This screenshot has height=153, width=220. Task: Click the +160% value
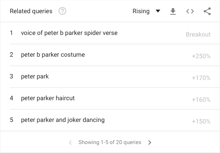[x=201, y=100]
